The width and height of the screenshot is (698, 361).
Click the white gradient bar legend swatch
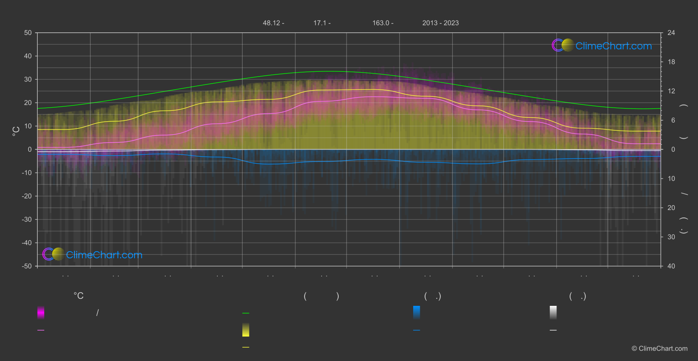pyautogui.click(x=553, y=312)
